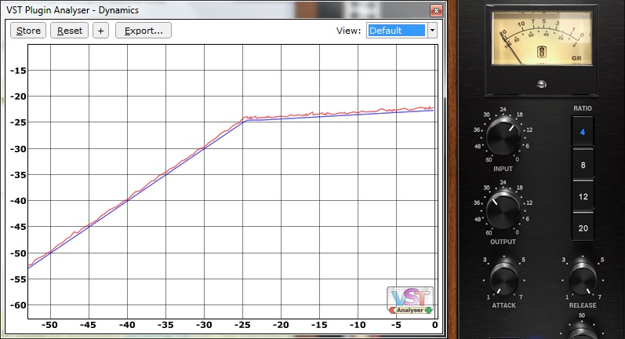The height and width of the screenshot is (339, 625).
Task: Click the small screw button below meter
Action: click(541, 84)
